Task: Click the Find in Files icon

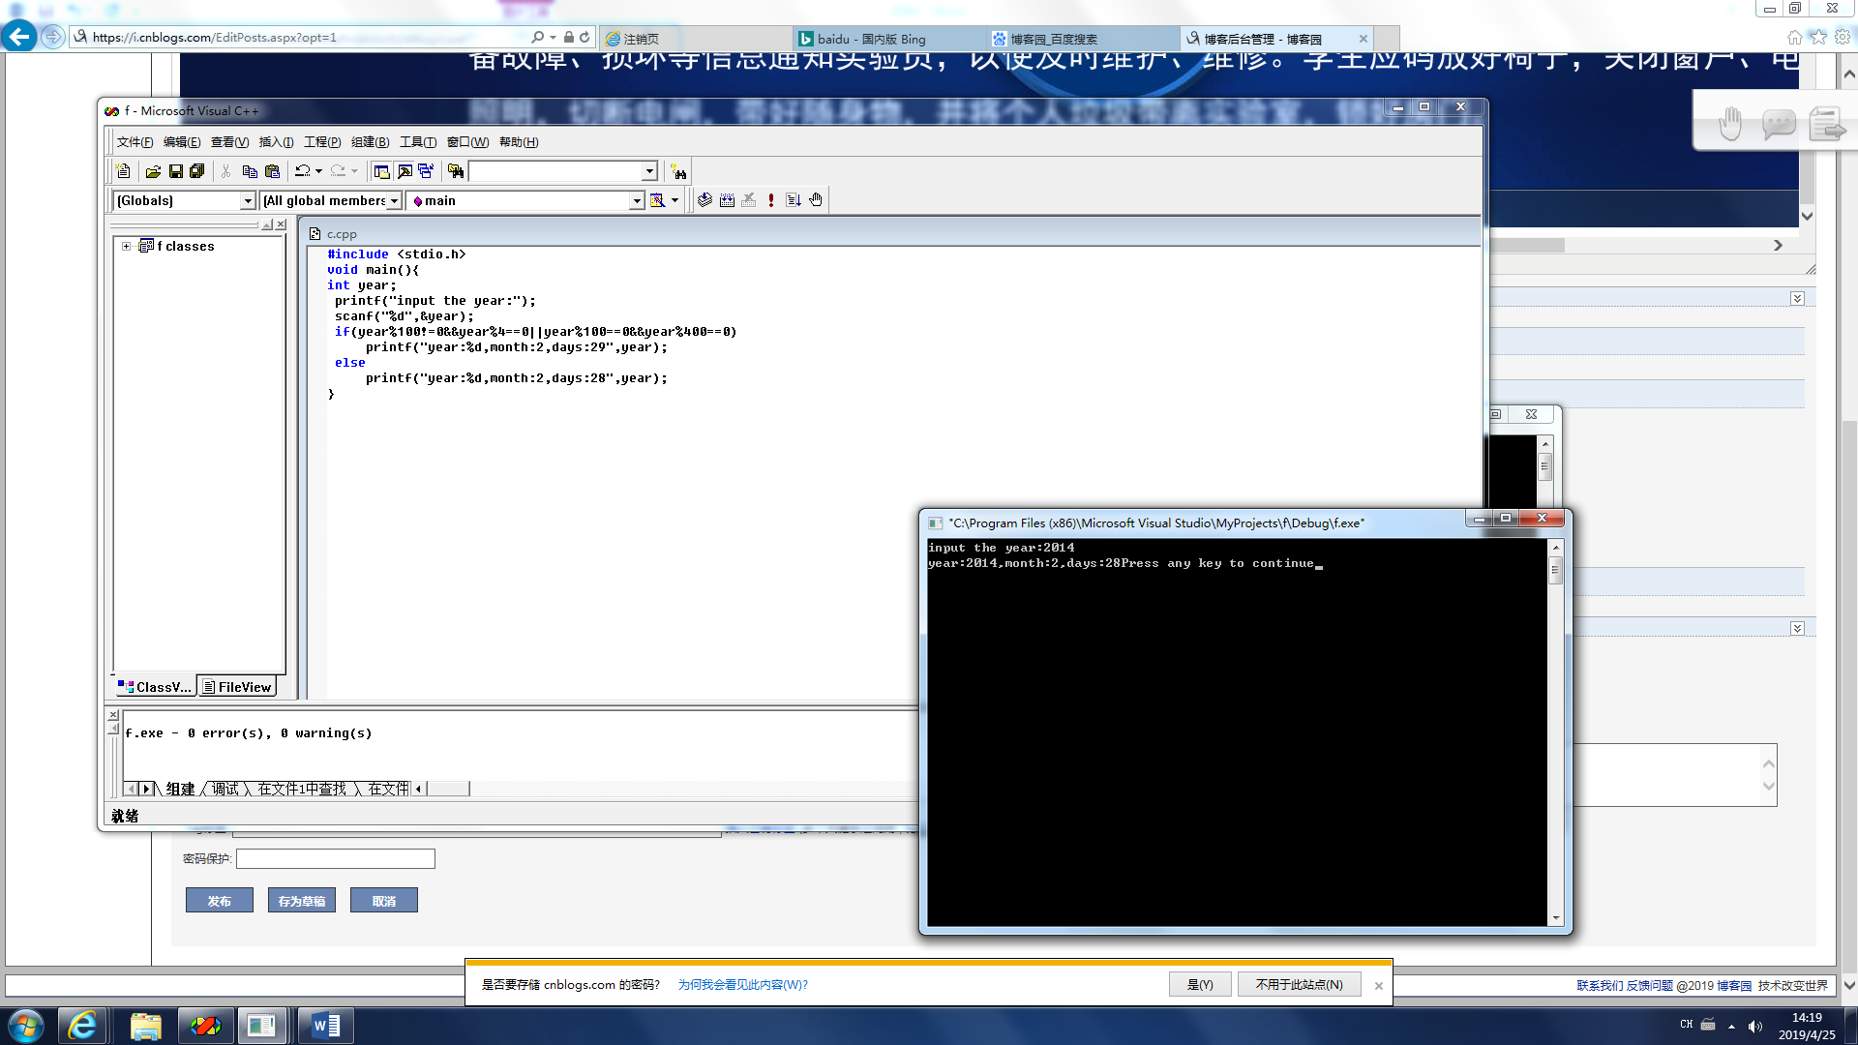Action: [x=456, y=171]
